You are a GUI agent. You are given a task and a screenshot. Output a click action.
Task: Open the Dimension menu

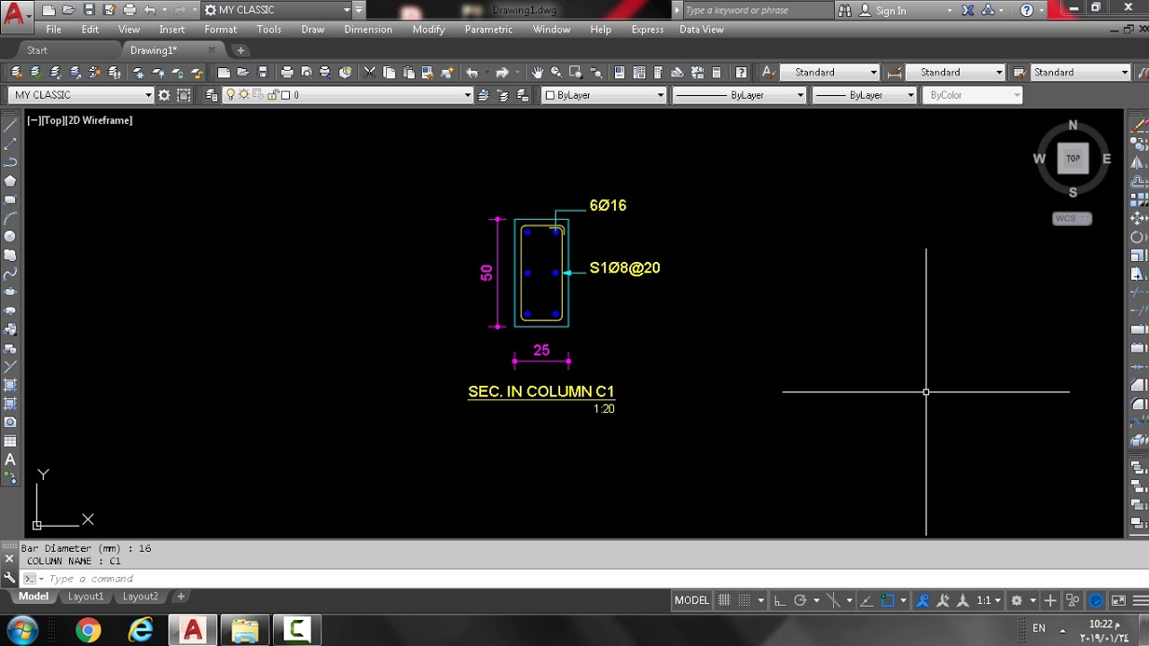(x=368, y=30)
